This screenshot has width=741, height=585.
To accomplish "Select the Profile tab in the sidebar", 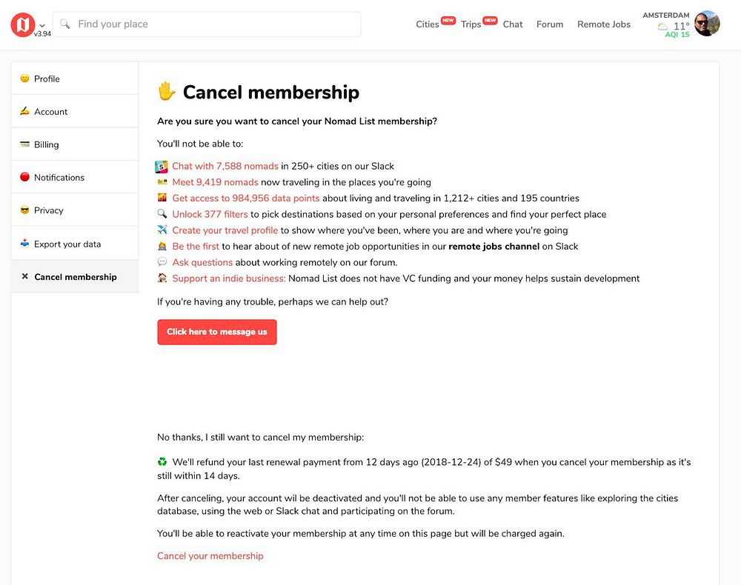I will tap(47, 78).
